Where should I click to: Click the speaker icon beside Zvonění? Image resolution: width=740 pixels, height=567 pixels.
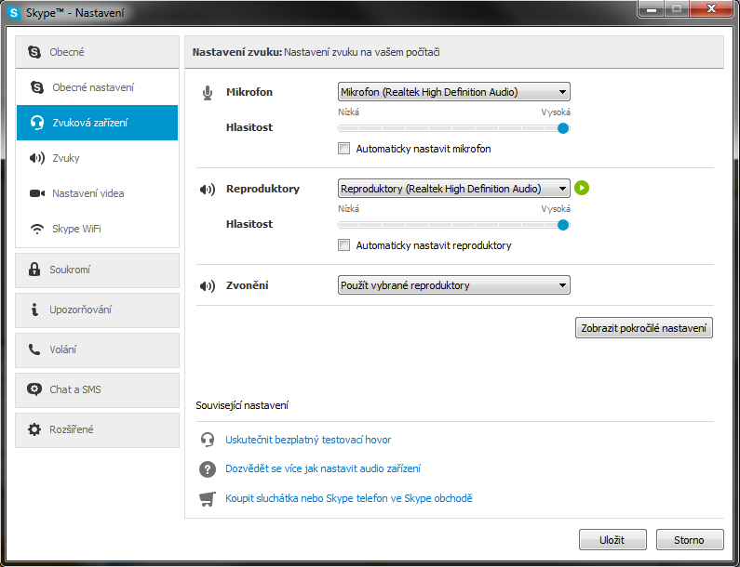(x=208, y=286)
